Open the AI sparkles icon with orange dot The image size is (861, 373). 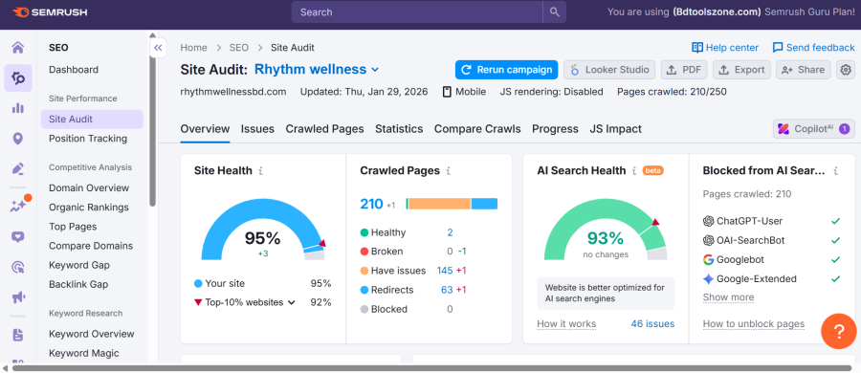(19, 206)
